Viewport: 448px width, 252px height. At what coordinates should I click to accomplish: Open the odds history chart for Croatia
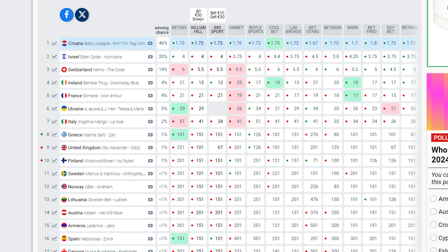tap(54, 43)
